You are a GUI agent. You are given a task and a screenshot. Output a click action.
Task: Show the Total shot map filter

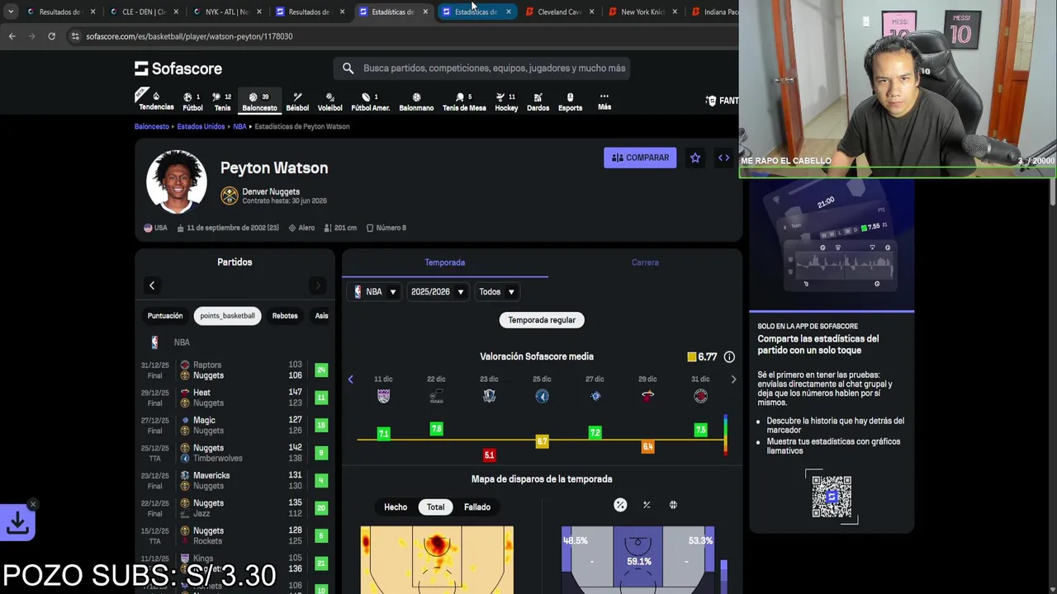click(435, 507)
